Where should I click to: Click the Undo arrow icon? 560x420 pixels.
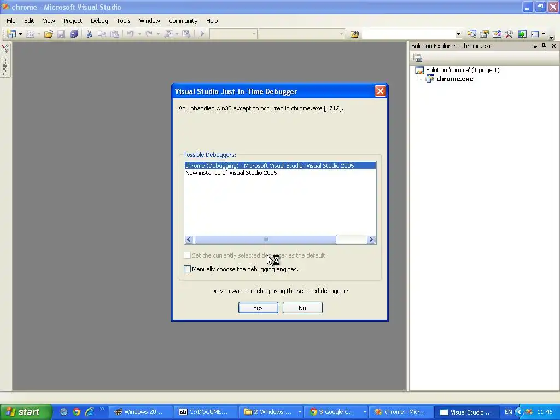click(130, 34)
